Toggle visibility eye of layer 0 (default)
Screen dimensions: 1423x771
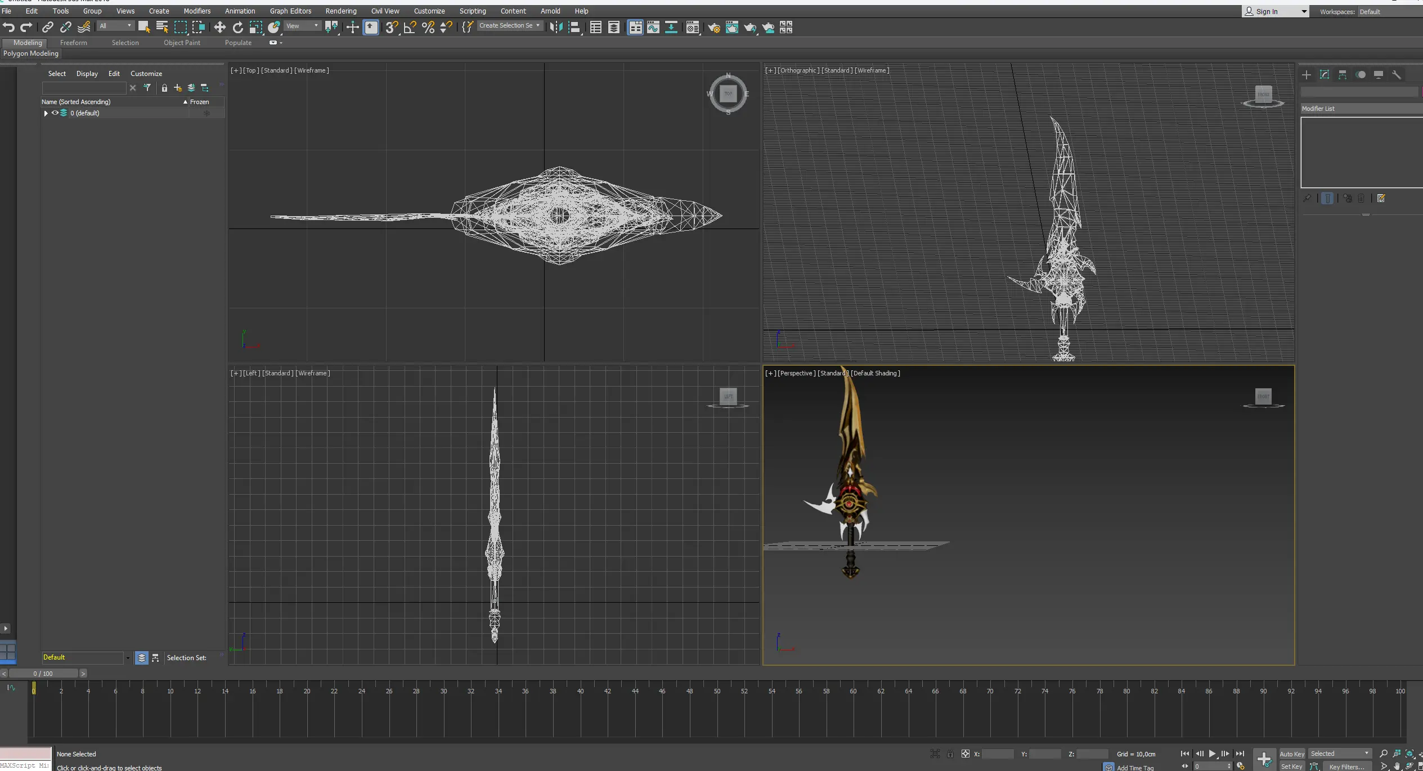click(x=55, y=113)
